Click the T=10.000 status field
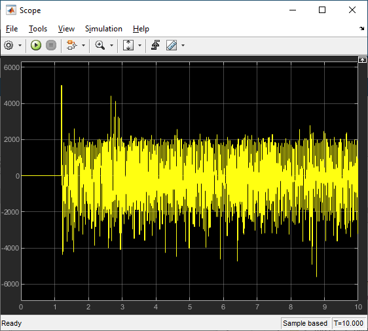 click(x=348, y=323)
